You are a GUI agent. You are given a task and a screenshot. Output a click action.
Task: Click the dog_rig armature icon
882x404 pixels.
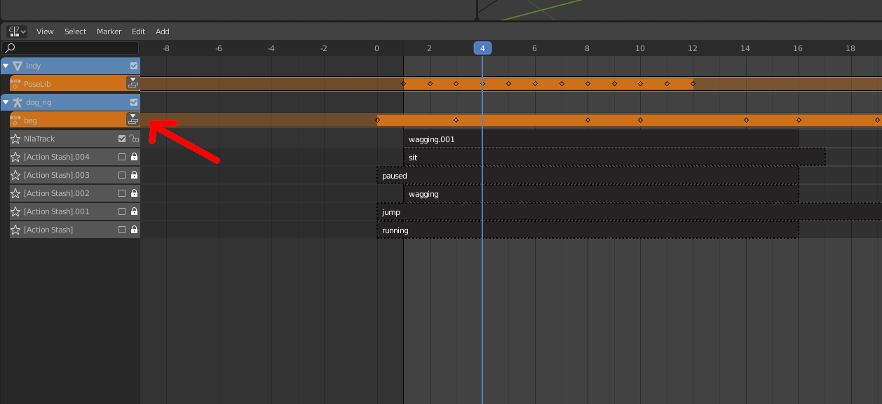pos(18,102)
